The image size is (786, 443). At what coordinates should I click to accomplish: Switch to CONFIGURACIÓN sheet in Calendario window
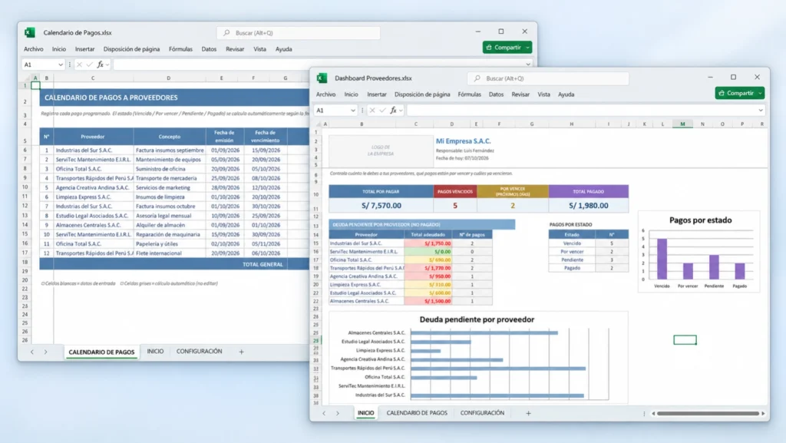pos(199,352)
